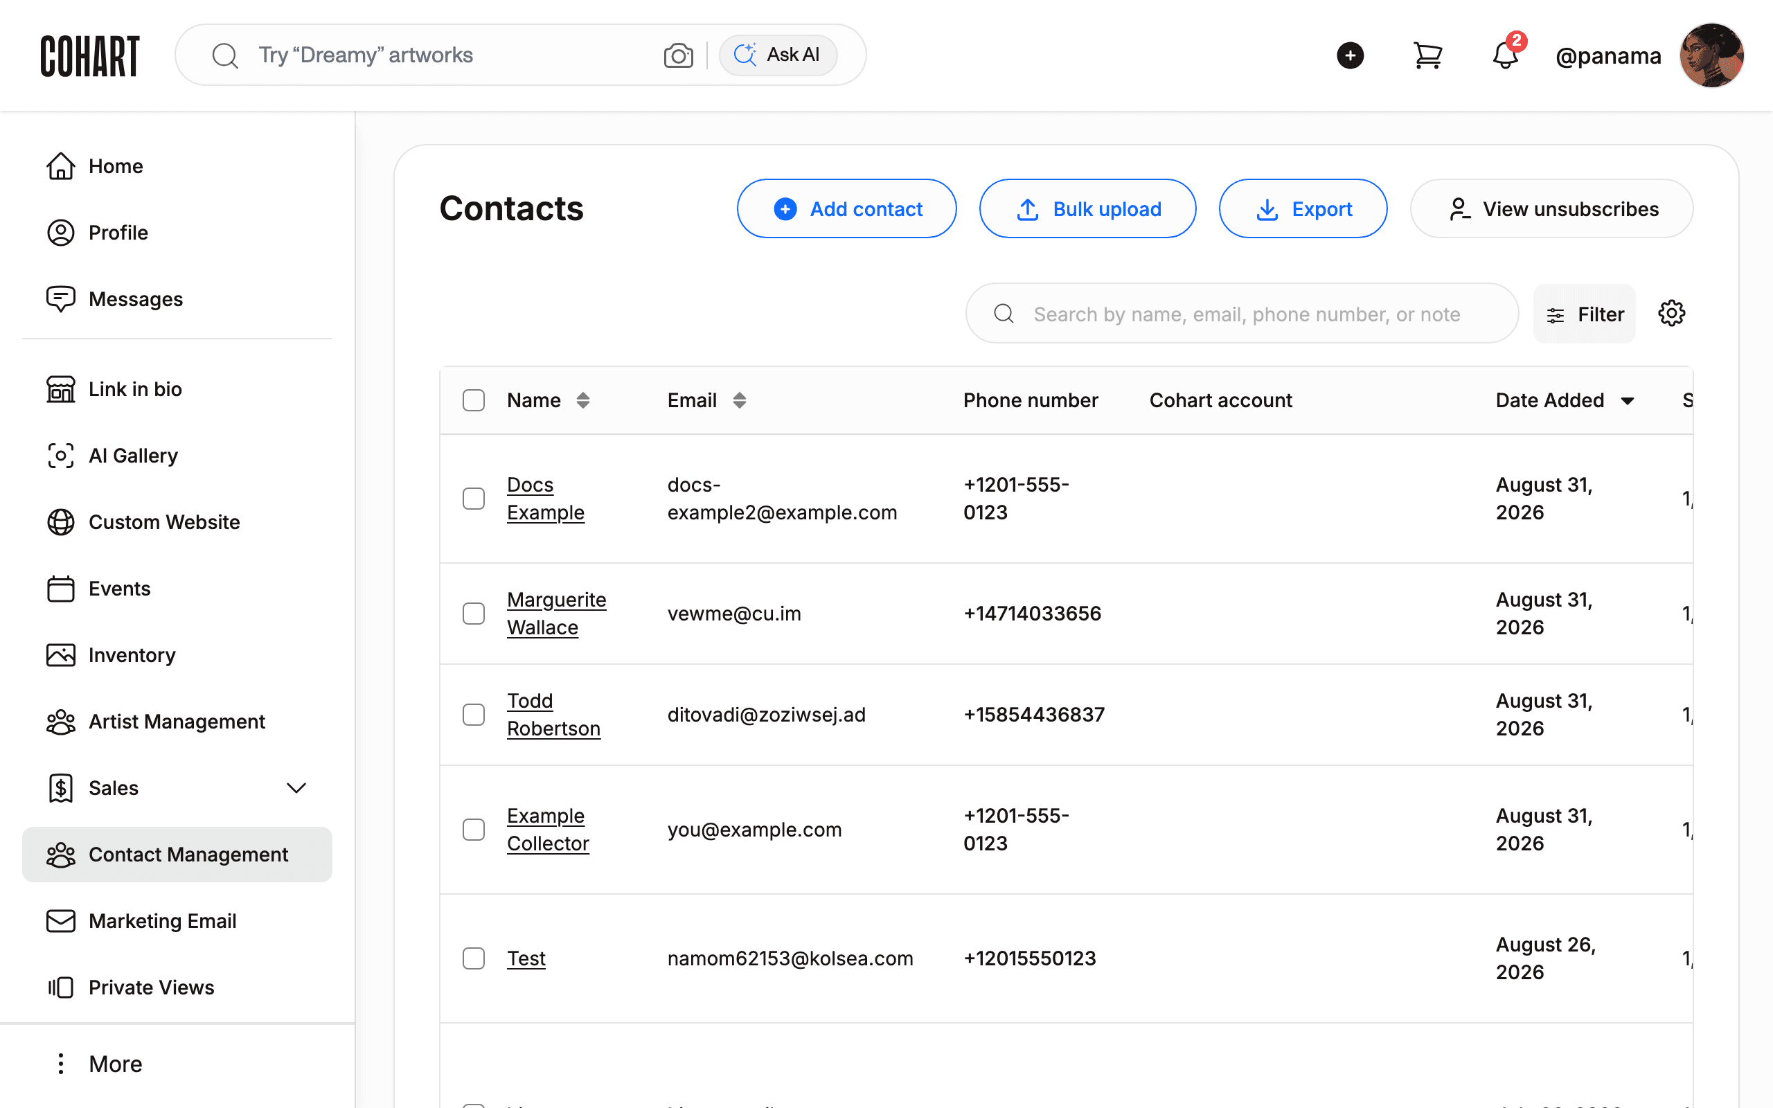This screenshot has height=1108, width=1773.
Task: Click the Add contact button
Action: [846, 209]
